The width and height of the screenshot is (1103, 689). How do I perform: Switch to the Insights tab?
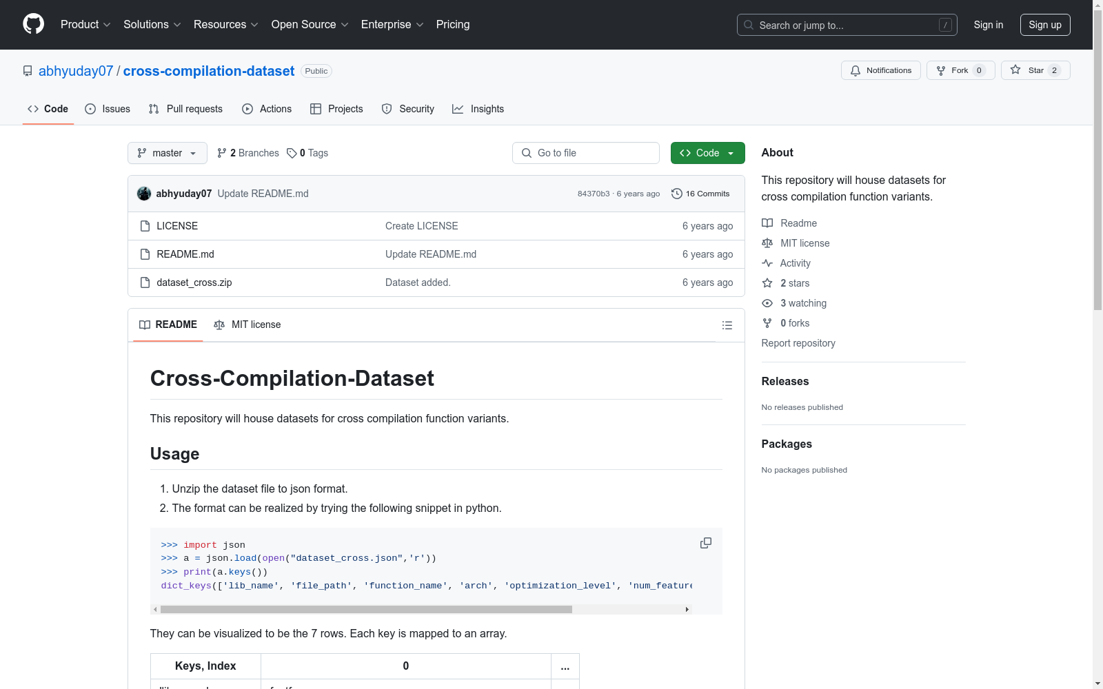tap(478, 109)
